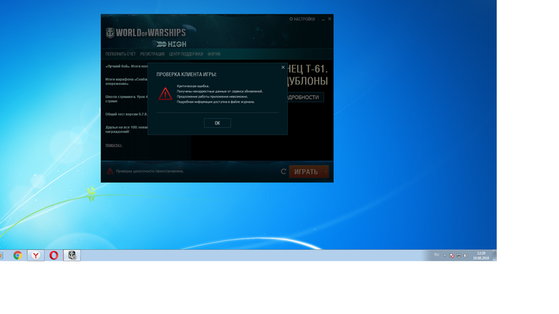
Task: Open НАСТРОЙКИ launcher settings
Action: tap(302, 20)
